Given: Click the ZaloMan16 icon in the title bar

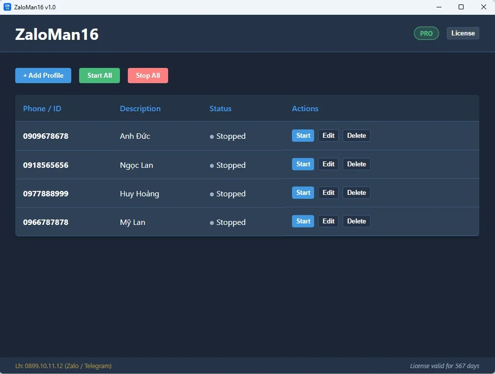Looking at the screenshot, I should tap(6, 7).
